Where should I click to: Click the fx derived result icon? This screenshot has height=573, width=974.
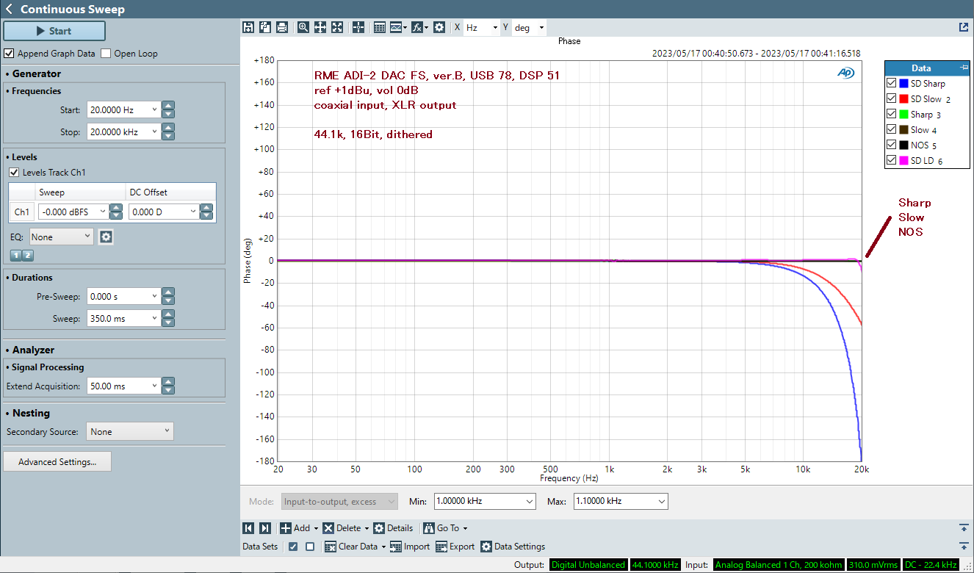coord(416,27)
